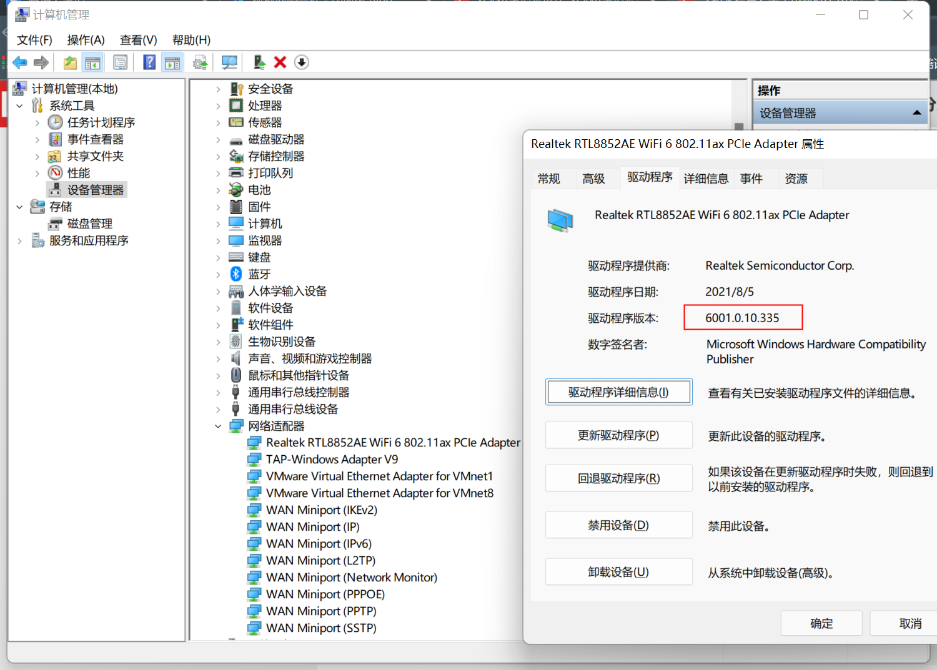Click the 性能 performance icon in the tree
The height and width of the screenshot is (670, 937).
56,173
